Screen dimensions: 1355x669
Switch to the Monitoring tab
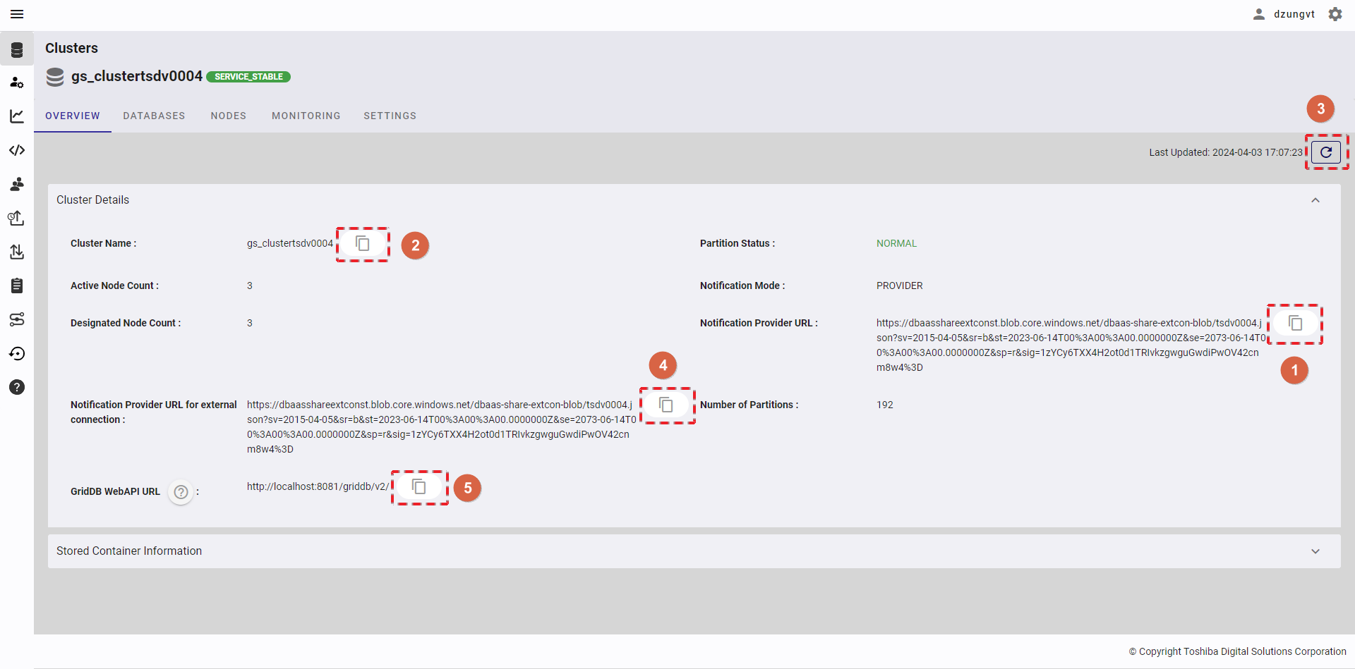click(306, 116)
